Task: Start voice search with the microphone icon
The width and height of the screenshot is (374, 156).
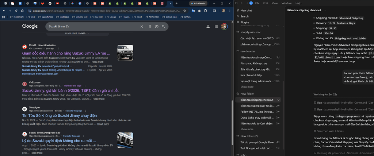Action: point(150,27)
